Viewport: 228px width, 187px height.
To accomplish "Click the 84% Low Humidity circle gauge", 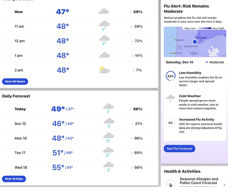I will 171,76.
